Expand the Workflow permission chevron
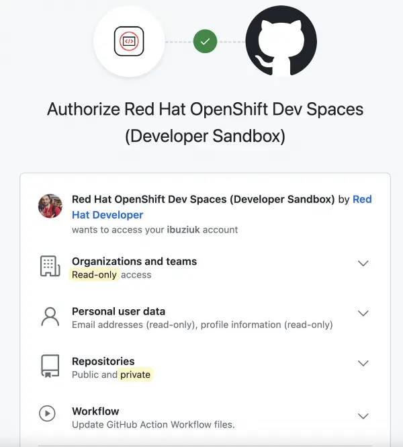Screen dimensions: 403x447 pos(363,416)
